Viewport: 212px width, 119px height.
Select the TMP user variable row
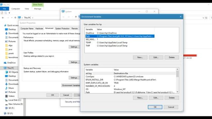click(120, 46)
